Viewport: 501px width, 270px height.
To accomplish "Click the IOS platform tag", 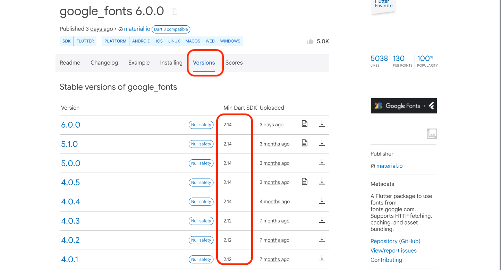I will (x=159, y=41).
